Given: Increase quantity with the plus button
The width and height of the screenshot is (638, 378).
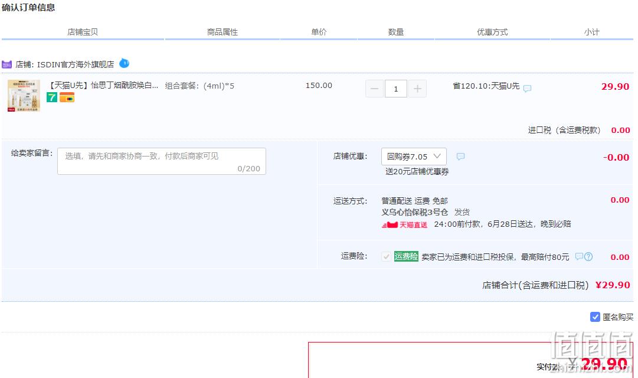Looking at the screenshot, I should 417,89.
